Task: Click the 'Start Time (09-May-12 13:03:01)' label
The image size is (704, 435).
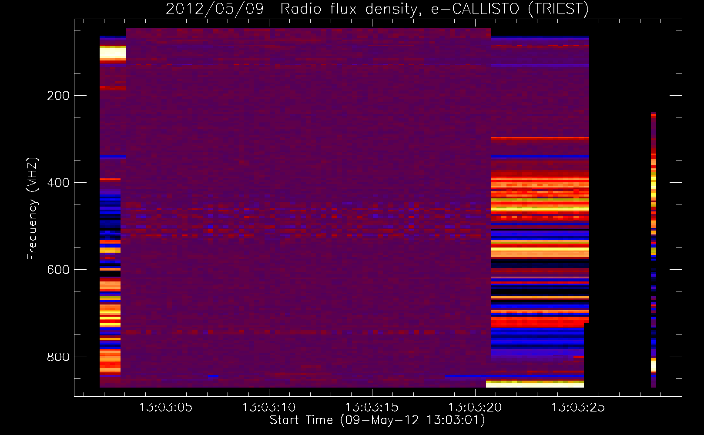Action: click(x=377, y=420)
